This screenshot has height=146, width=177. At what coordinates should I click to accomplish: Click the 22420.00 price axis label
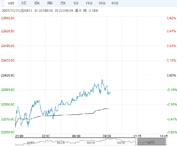tap(8, 75)
